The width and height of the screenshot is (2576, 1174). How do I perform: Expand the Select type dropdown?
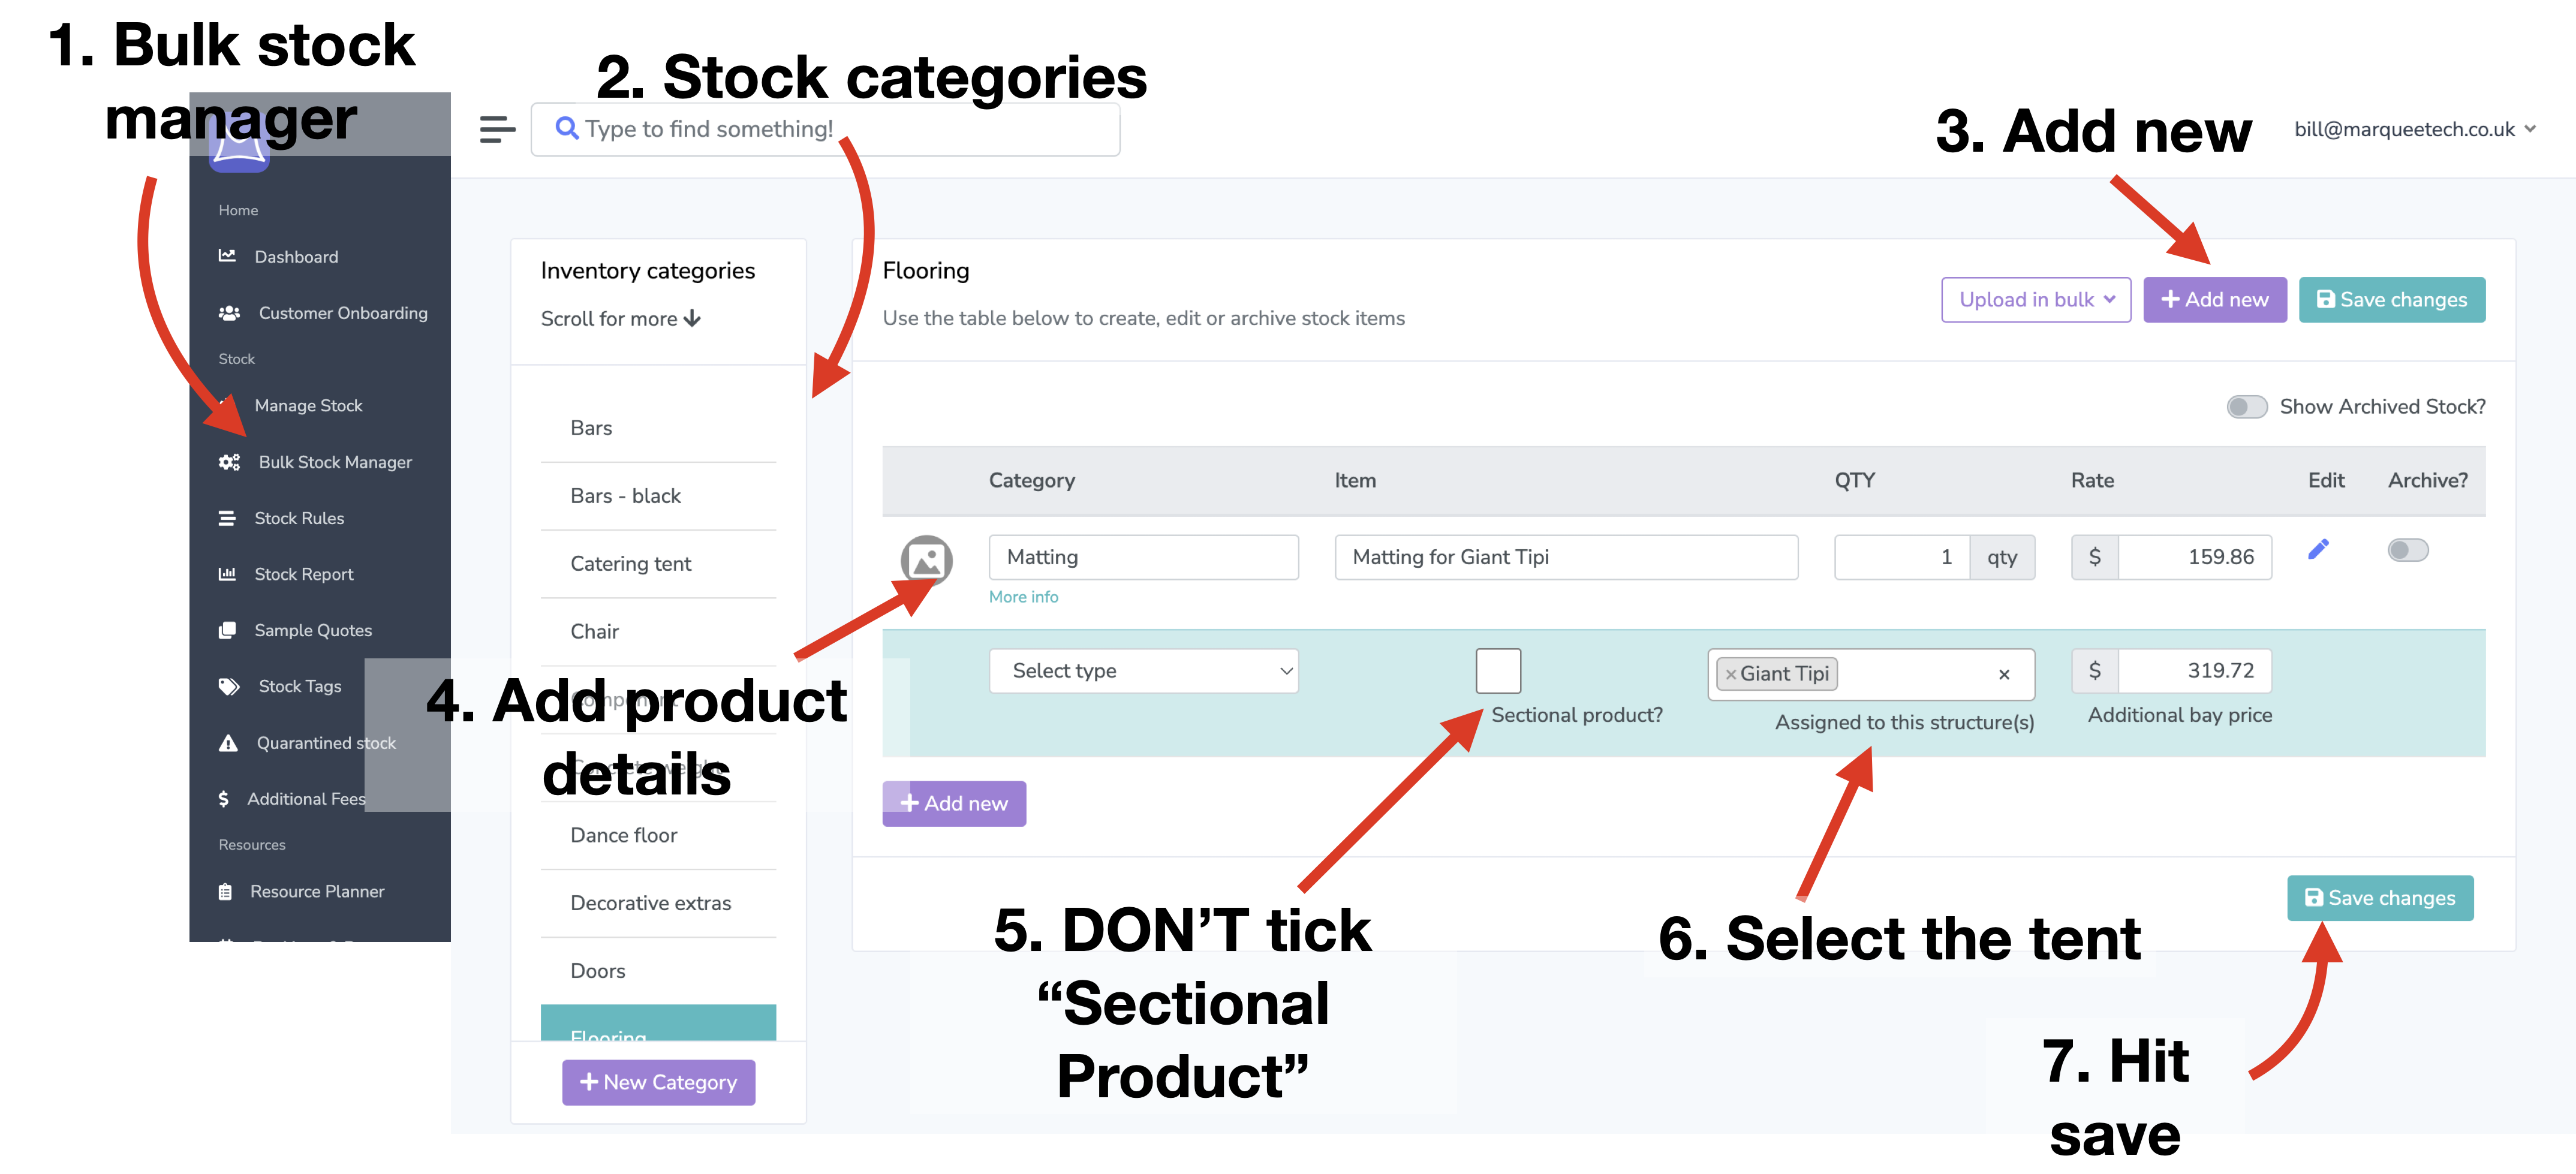tap(1143, 671)
